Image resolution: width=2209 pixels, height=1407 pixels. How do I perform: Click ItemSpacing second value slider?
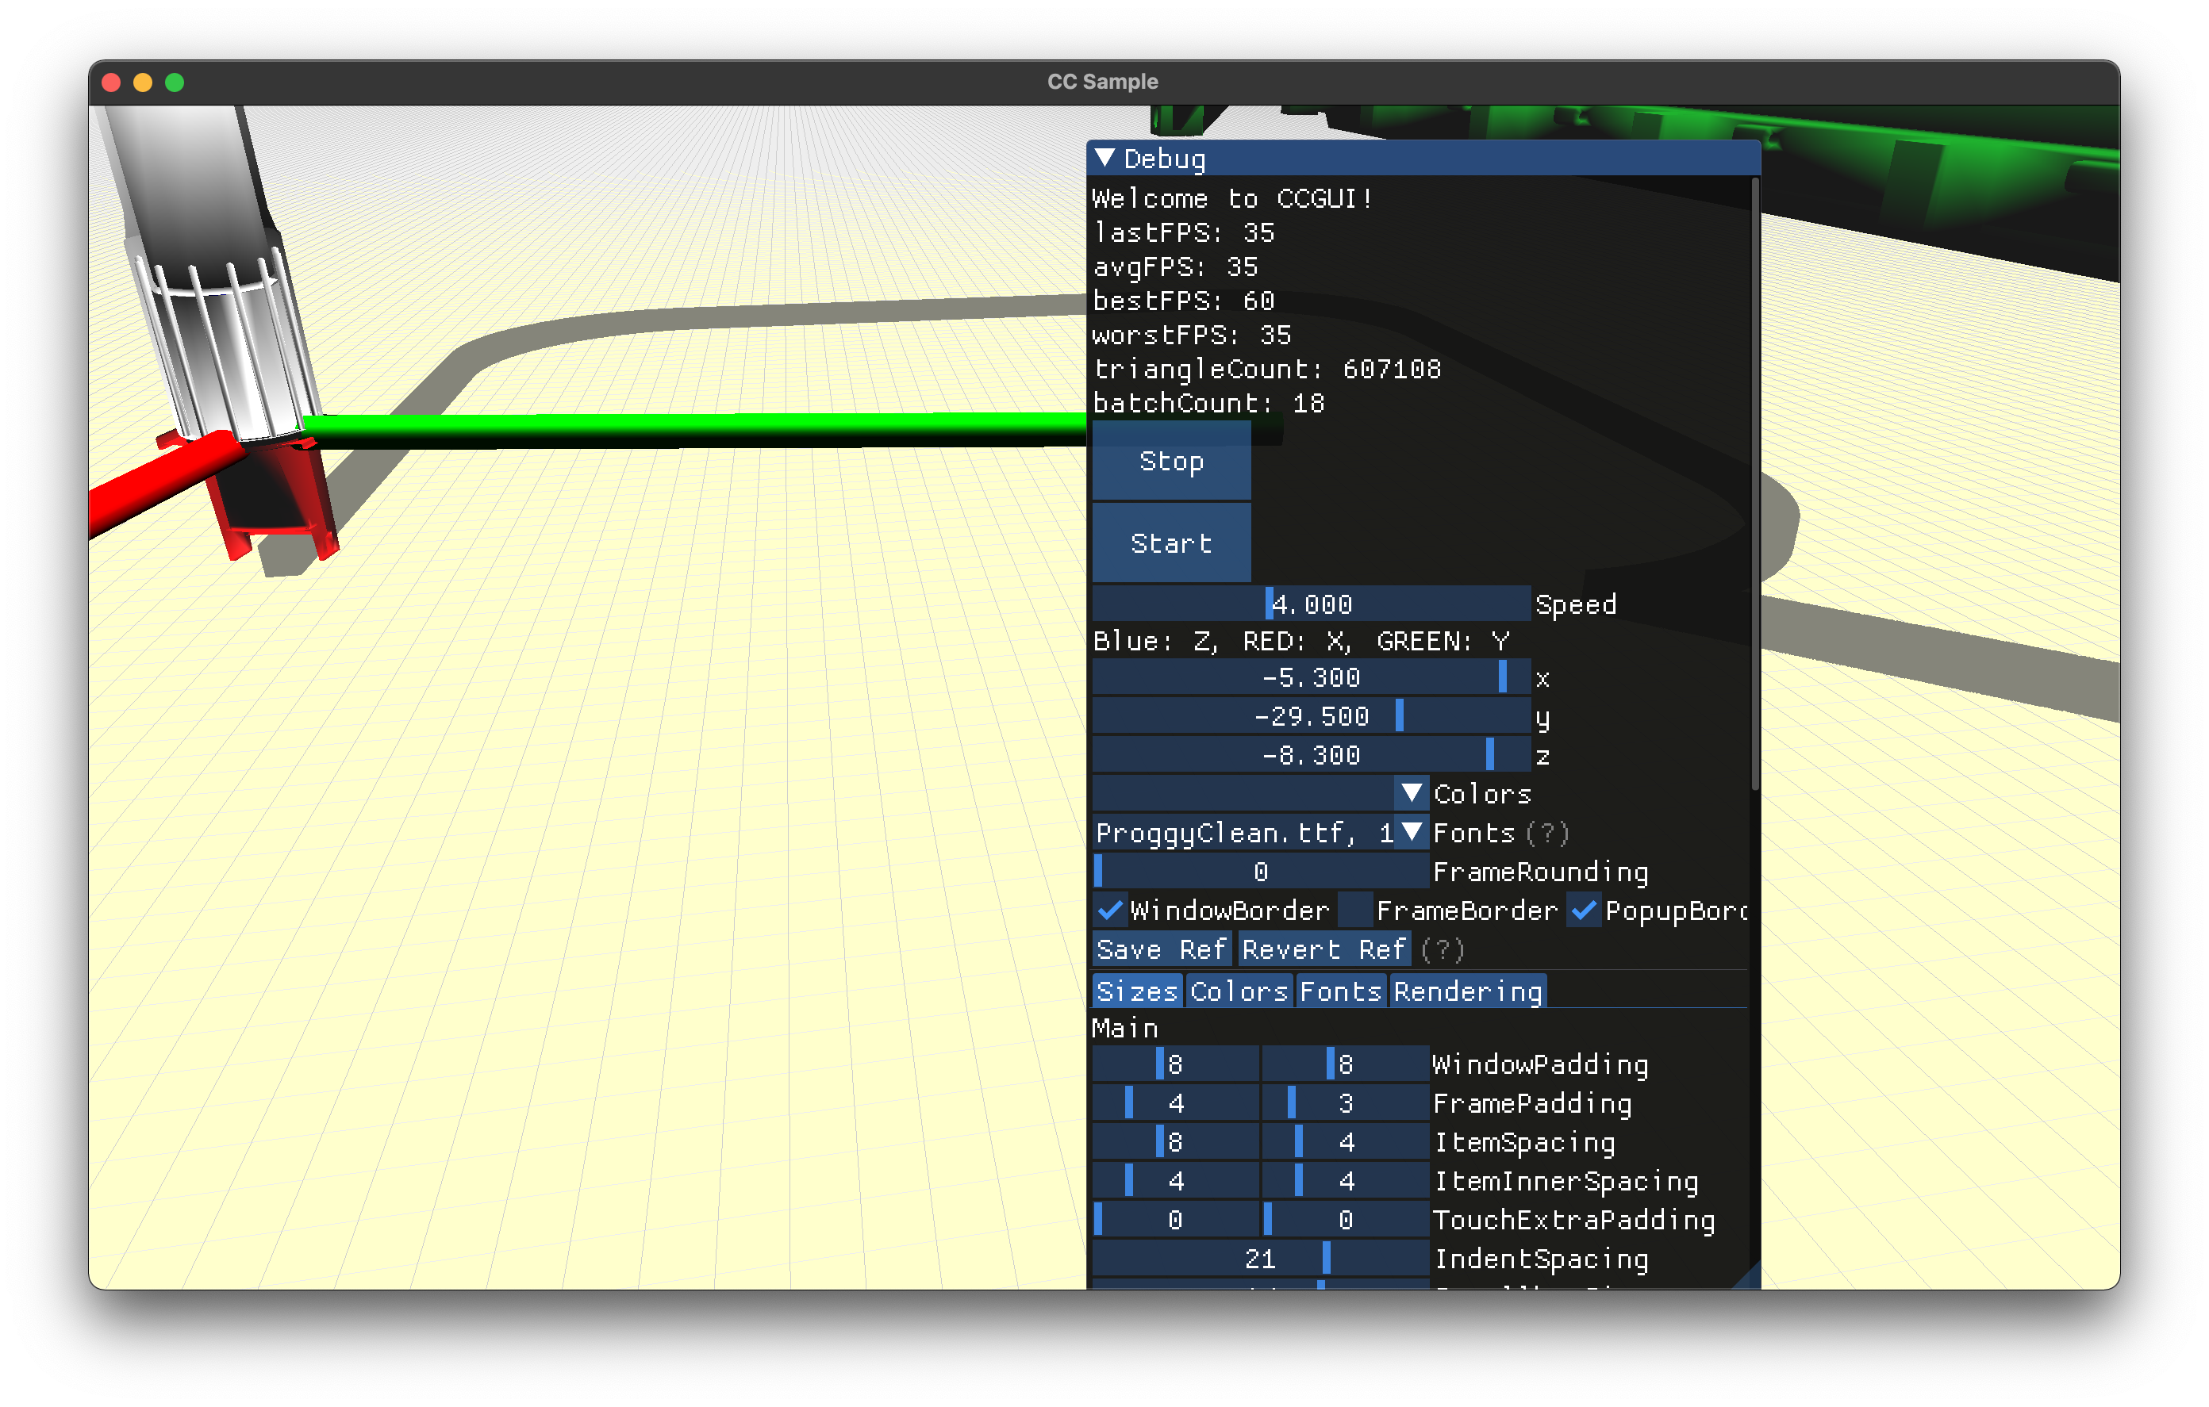click(1345, 1142)
